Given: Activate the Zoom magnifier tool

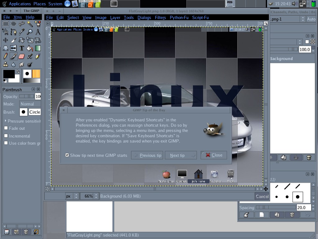Looking at the screenshot, I should point(30,32).
